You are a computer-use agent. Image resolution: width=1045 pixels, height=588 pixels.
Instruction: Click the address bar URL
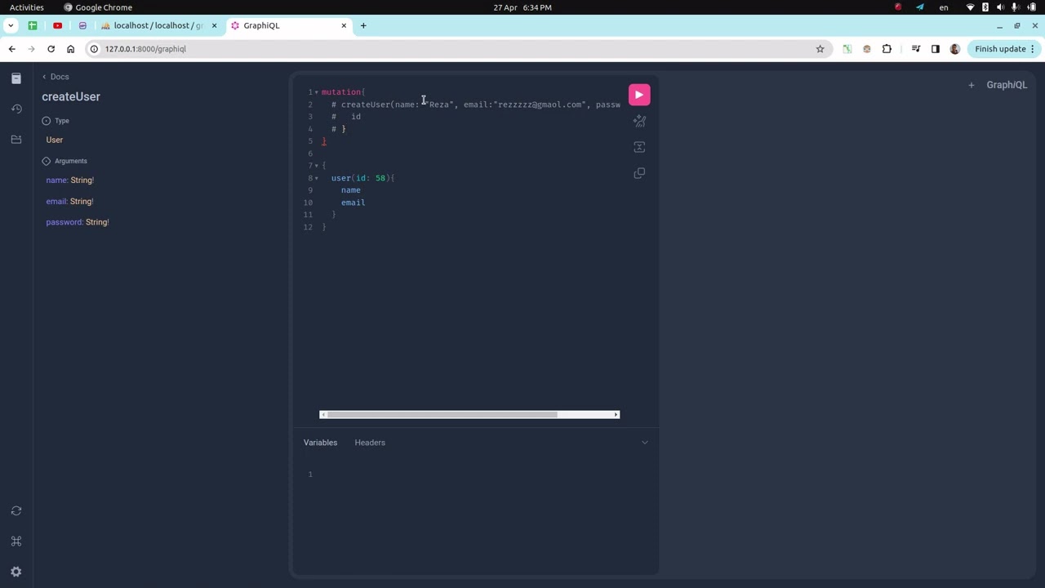pos(145,49)
